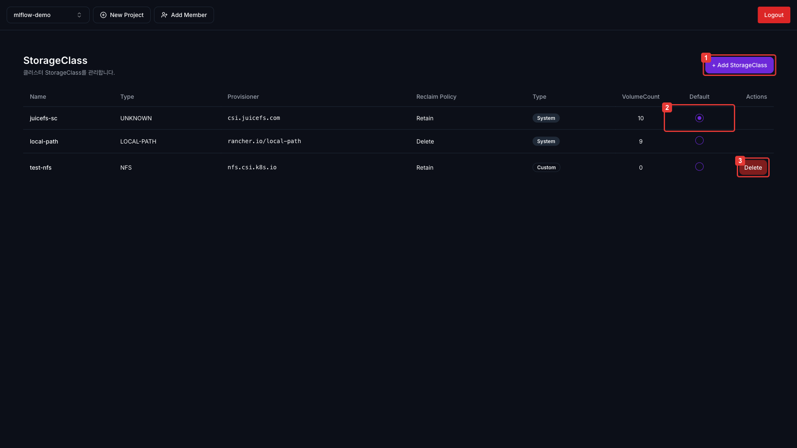Select the juicefs-sc row name
The width and height of the screenshot is (797, 448).
(44, 118)
